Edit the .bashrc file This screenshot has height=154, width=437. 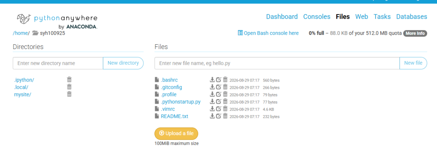point(219,80)
